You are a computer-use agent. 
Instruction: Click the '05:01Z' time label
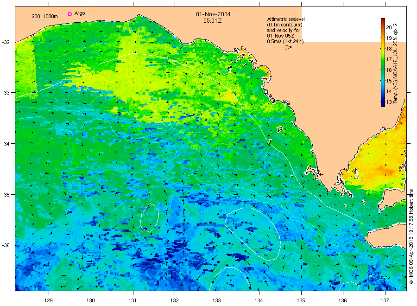tap(213, 21)
